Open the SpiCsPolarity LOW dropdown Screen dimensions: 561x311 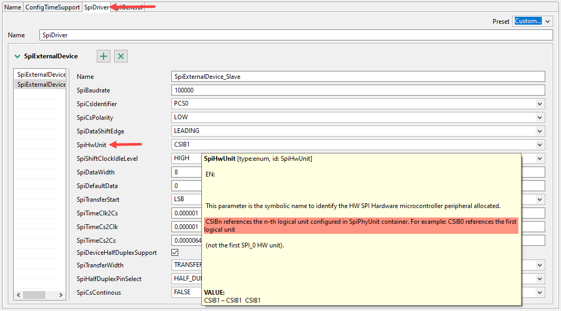pyautogui.click(x=540, y=117)
